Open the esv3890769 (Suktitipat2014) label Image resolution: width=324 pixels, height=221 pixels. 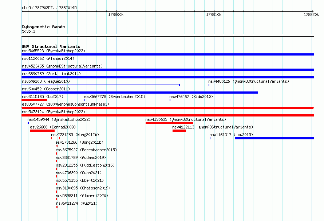click(x=51, y=74)
